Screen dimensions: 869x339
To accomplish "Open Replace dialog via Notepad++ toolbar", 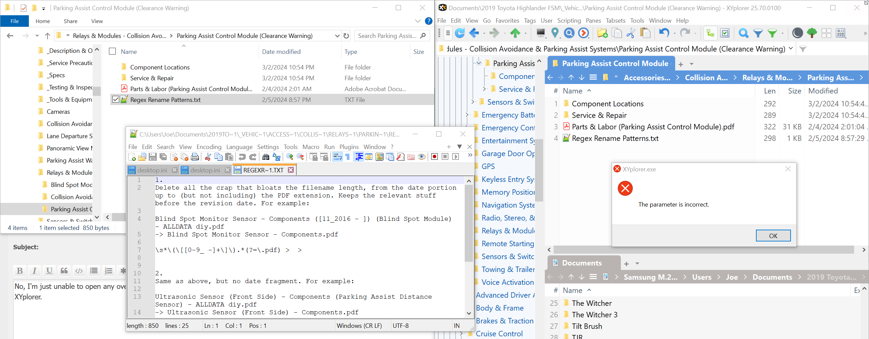I will (x=277, y=156).
